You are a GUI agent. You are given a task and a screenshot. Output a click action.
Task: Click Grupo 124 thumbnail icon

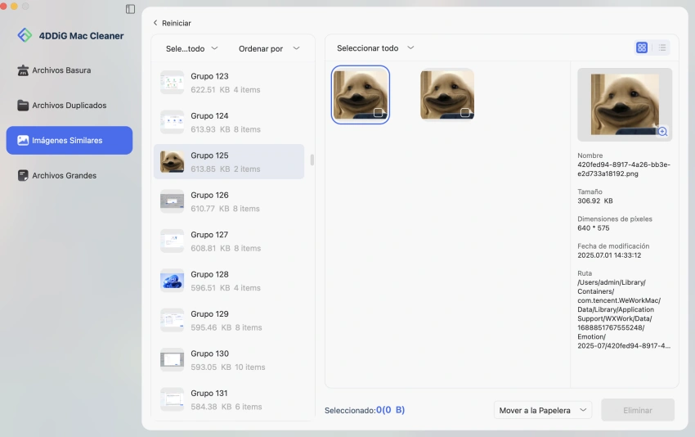coord(172,122)
